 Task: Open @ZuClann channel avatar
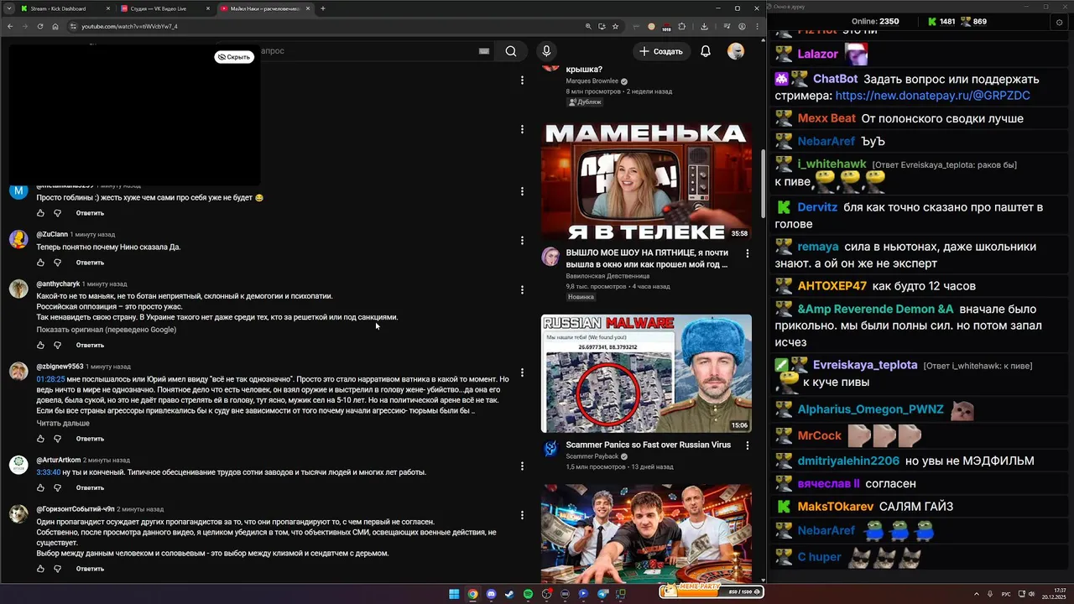coord(18,240)
